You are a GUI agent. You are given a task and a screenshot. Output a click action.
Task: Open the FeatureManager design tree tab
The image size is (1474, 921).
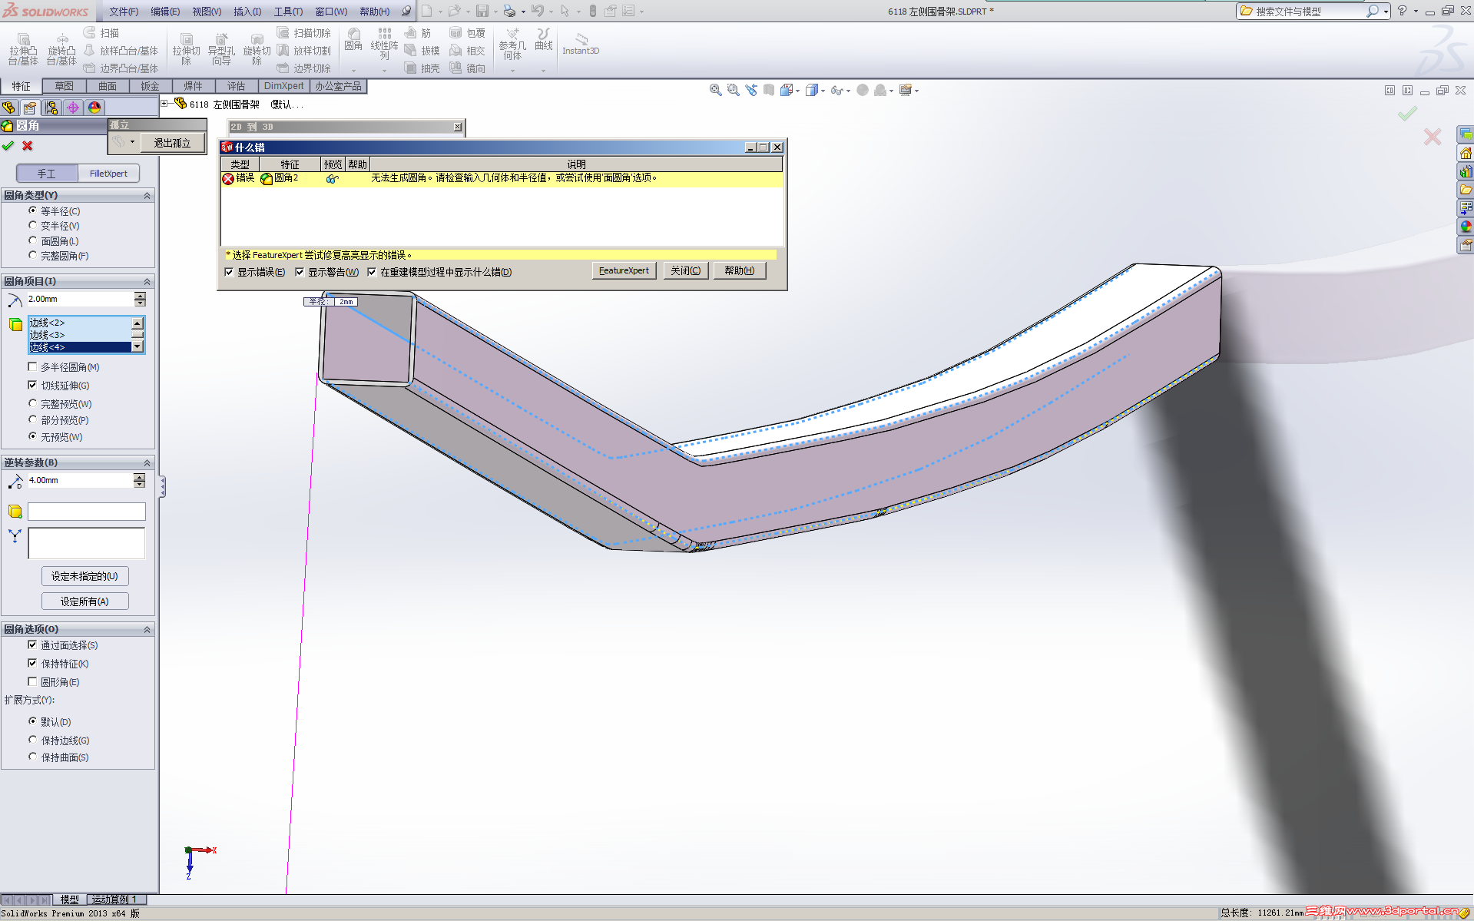9,108
